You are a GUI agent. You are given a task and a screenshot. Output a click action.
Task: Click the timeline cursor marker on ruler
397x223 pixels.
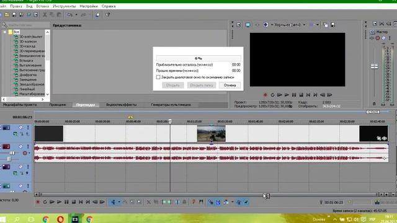pyautogui.click(x=170, y=121)
